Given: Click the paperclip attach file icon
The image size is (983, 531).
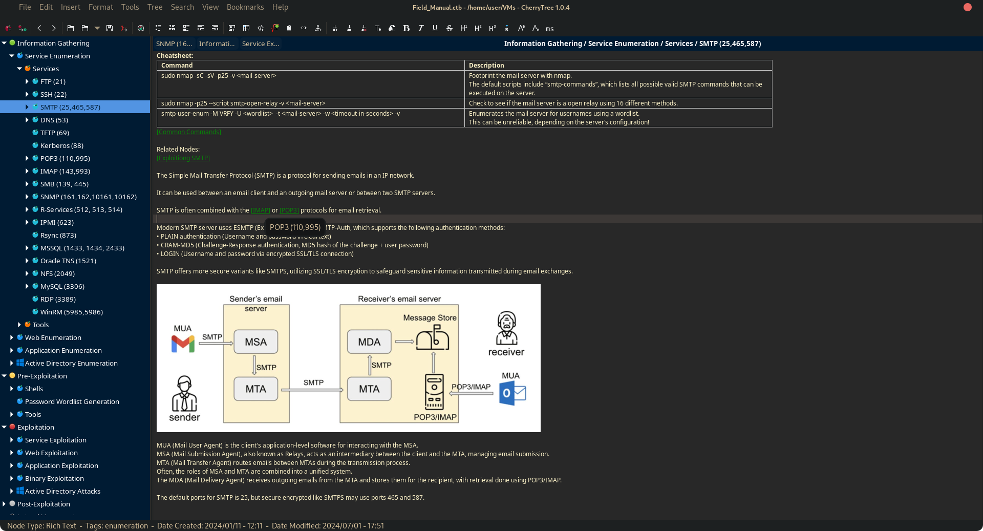Looking at the screenshot, I should [x=289, y=29].
